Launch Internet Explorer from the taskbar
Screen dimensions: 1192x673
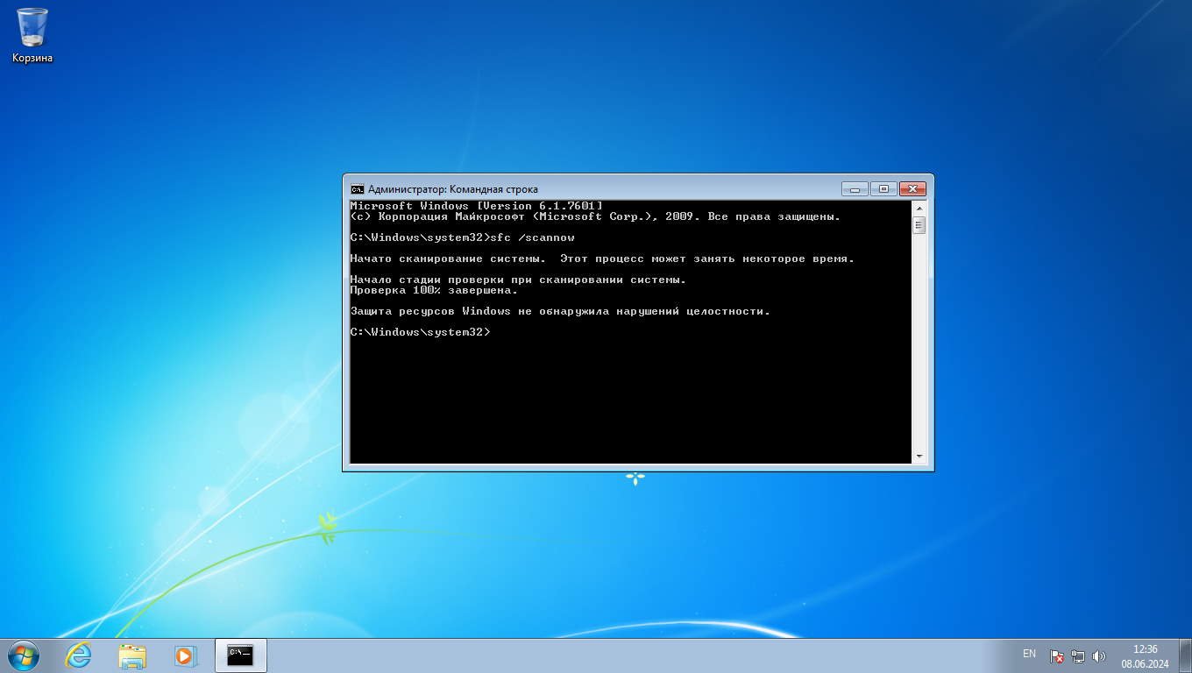click(x=79, y=655)
